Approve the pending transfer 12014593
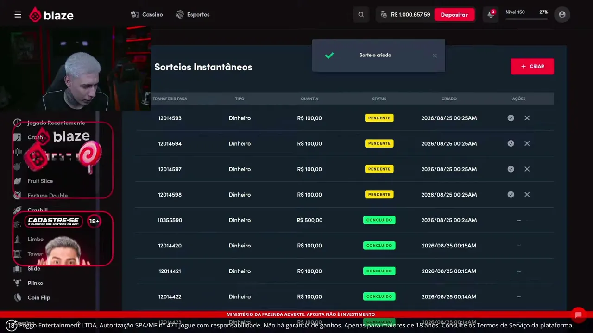The width and height of the screenshot is (593, 333). coord(511,118)
